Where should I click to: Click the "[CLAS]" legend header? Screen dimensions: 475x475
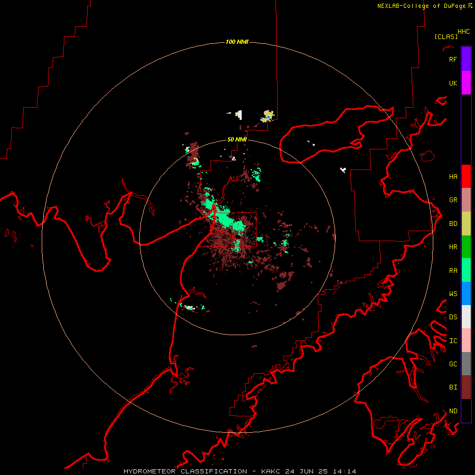point(446,36)
